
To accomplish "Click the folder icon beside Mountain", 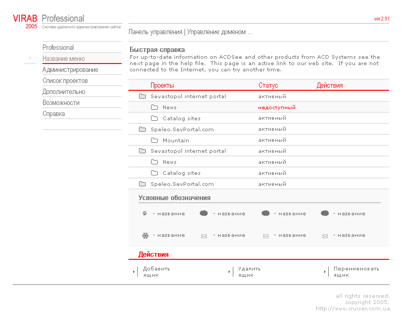I will tap(154, 140).
